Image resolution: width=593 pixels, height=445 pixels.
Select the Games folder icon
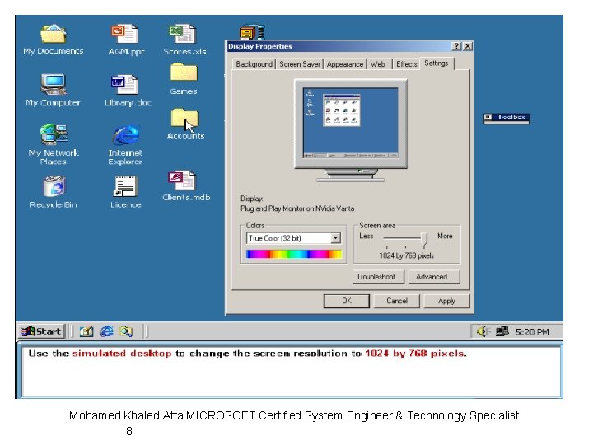tap(184, 79)
